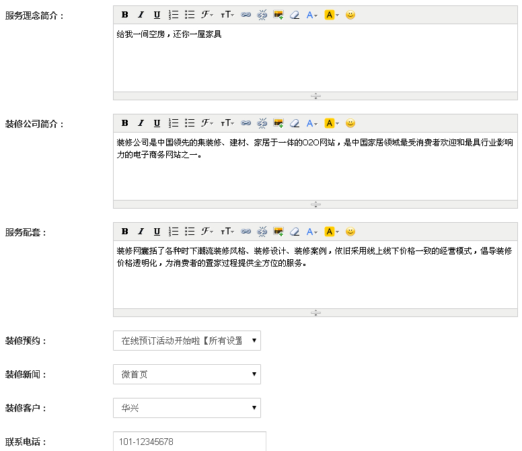
Task: Open the font family menu in 服务理念简介 editor
Action: click(x=207, y=15)
